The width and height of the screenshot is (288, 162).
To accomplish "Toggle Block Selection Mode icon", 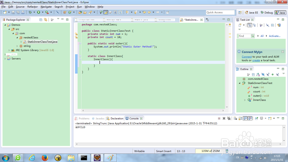I will click(x=115, y=12).
